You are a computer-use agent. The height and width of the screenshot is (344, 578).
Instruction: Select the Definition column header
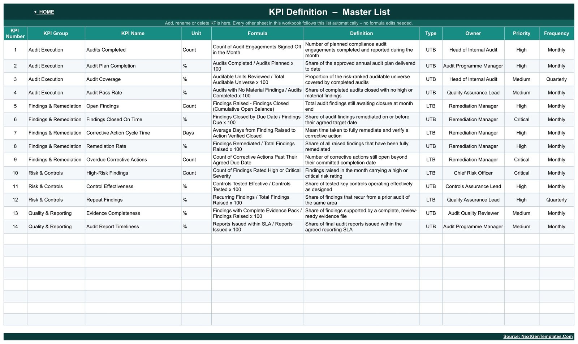[x=362, y=33]
